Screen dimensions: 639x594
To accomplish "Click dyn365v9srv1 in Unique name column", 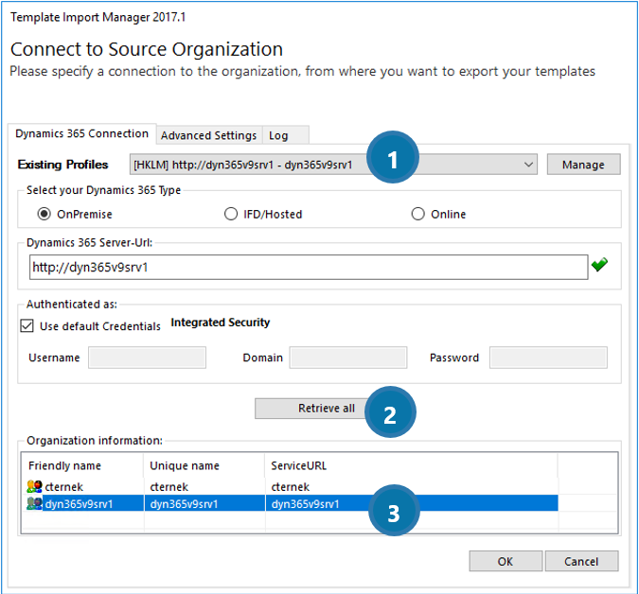I will pyautogui.click(x=184, y=503).
